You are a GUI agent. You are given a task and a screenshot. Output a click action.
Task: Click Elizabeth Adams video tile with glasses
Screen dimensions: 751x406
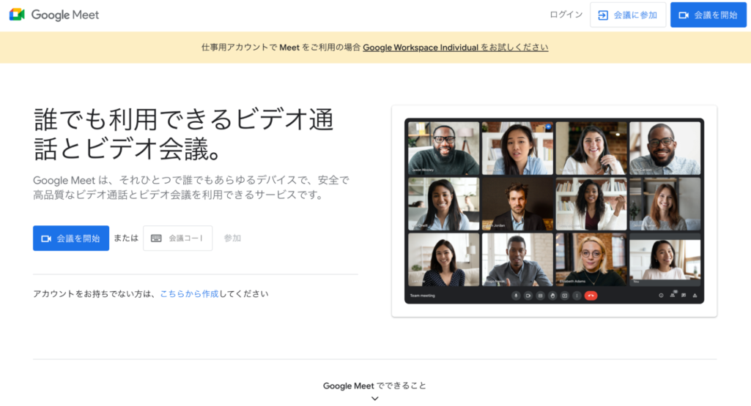coord(591,260)
